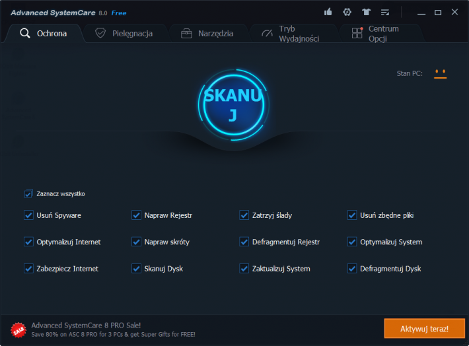Click the magnifier icon on Ochrona tab
Image resolution: width=469 pixels, height=346 pixels.
(25, 33)
